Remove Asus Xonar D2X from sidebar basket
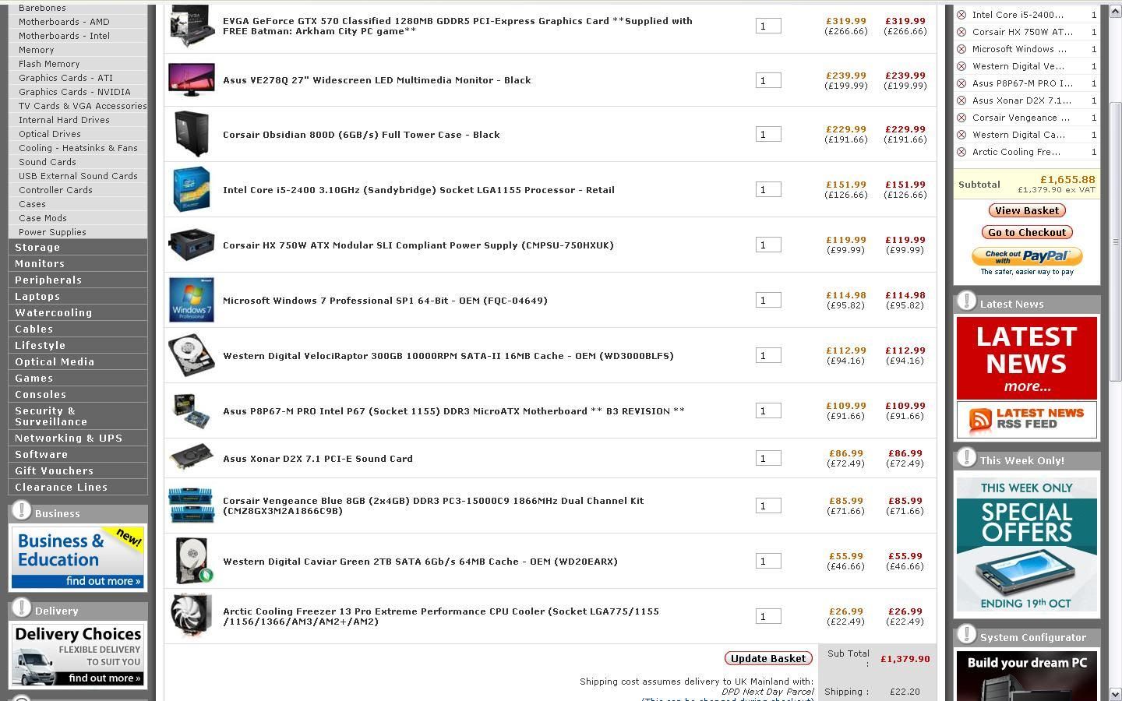This screenshot has height=701, width=1122. click(x=961, y=100)
